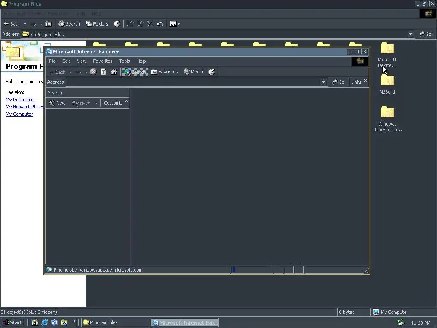437x328 pixels.
Task: Click the Windows flag throbber in Internet Explorer
Action: coord(360,61)
